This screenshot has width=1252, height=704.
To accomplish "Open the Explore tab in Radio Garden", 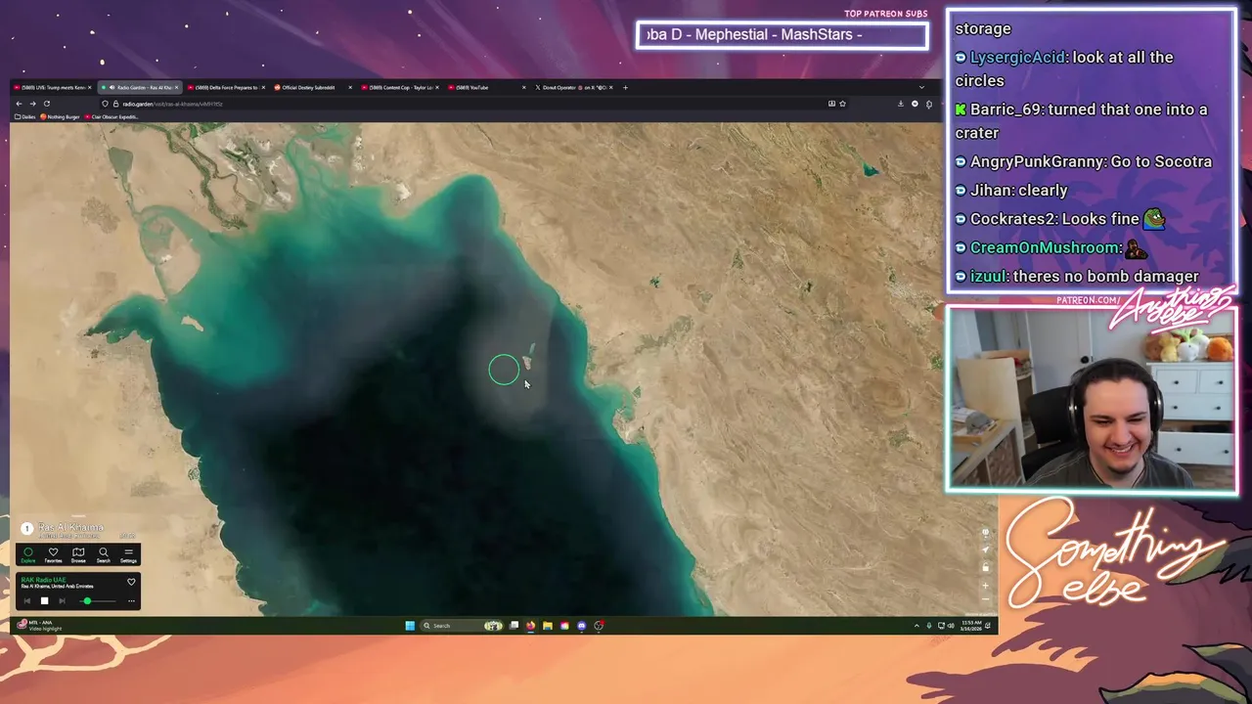I will tap(28, 555).
